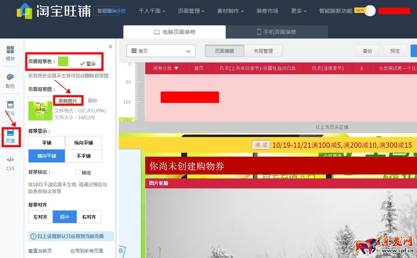Click the 应用到所有页面 link
This screenshot has width=417, height=258.
pos(87,251)
